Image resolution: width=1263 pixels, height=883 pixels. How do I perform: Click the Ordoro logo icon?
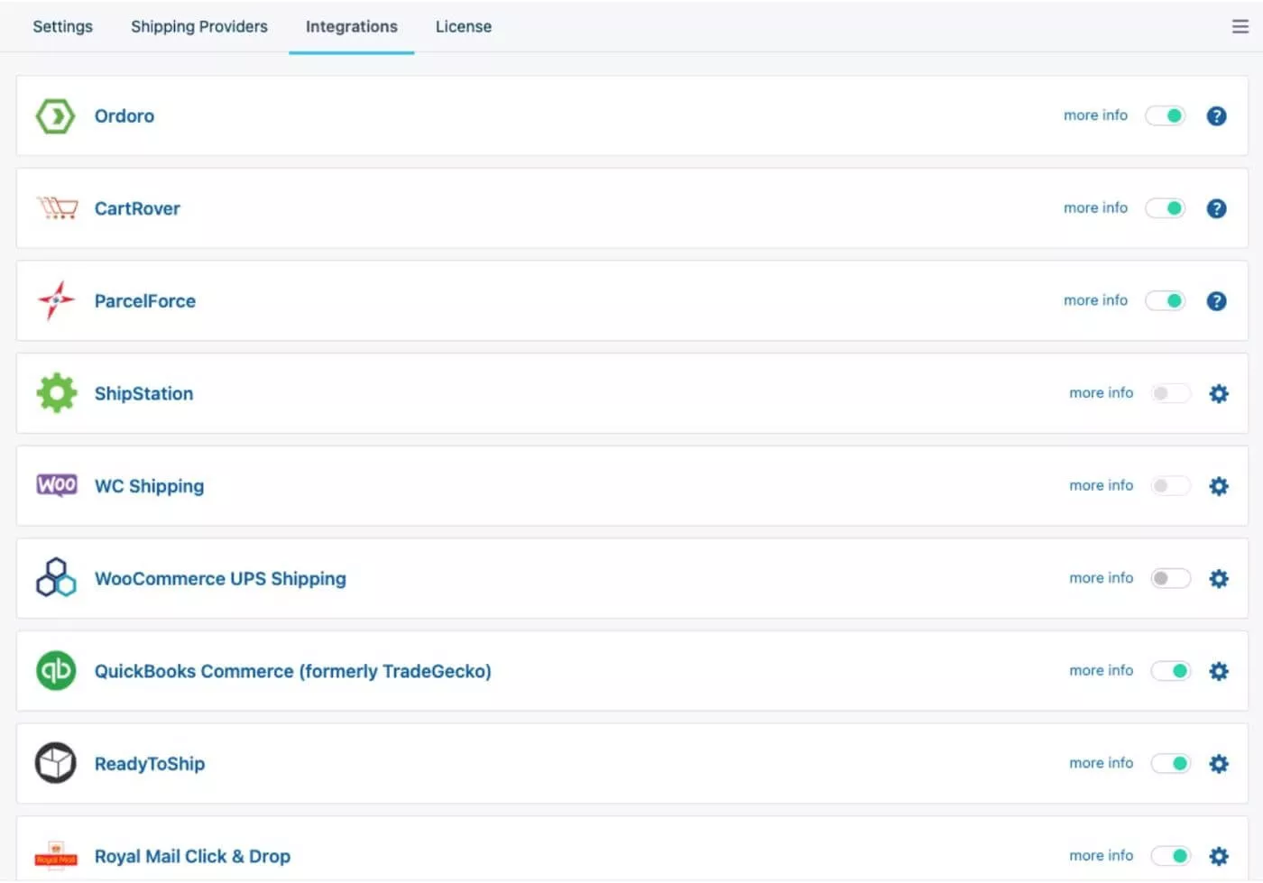point(55,116)
